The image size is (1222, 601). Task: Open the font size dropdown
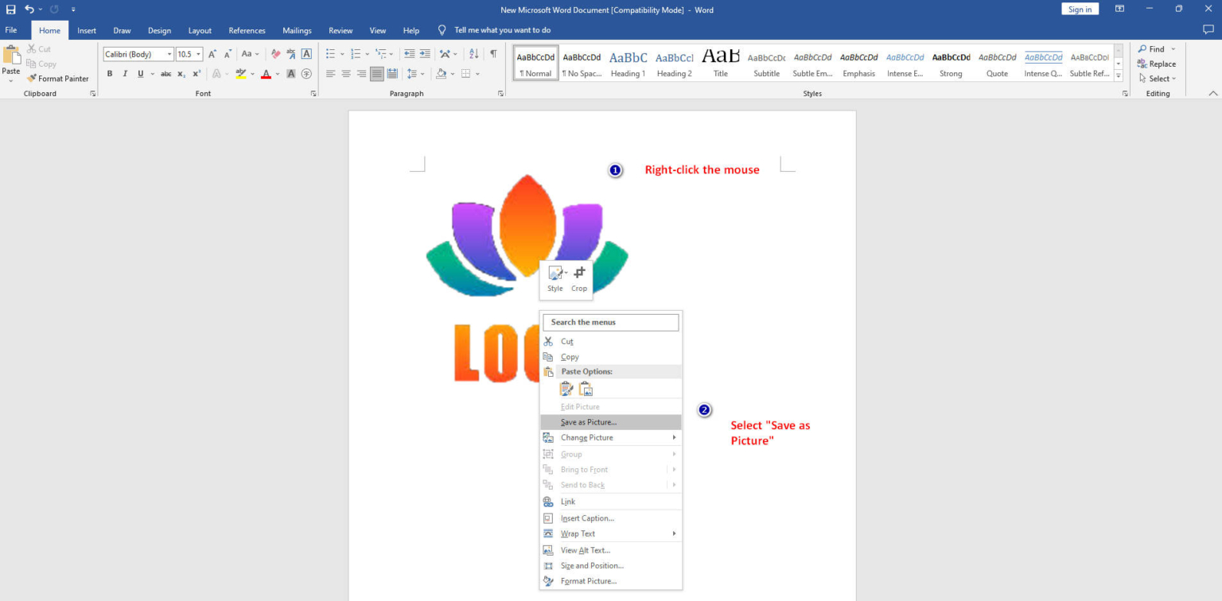pos(199,53)
